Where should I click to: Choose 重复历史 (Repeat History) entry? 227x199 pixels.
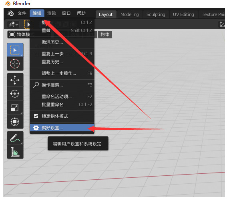click(62, 62)
